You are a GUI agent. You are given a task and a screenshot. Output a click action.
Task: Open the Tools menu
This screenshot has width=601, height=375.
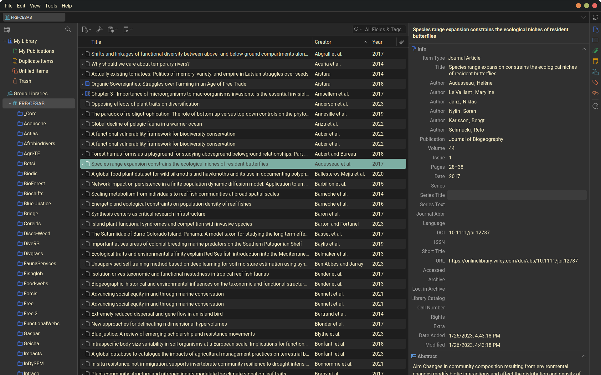(51, 6)
